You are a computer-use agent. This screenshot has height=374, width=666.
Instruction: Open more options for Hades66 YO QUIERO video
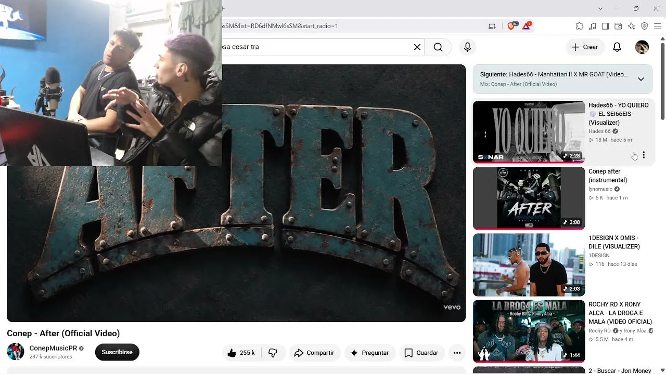click(644, 155)
